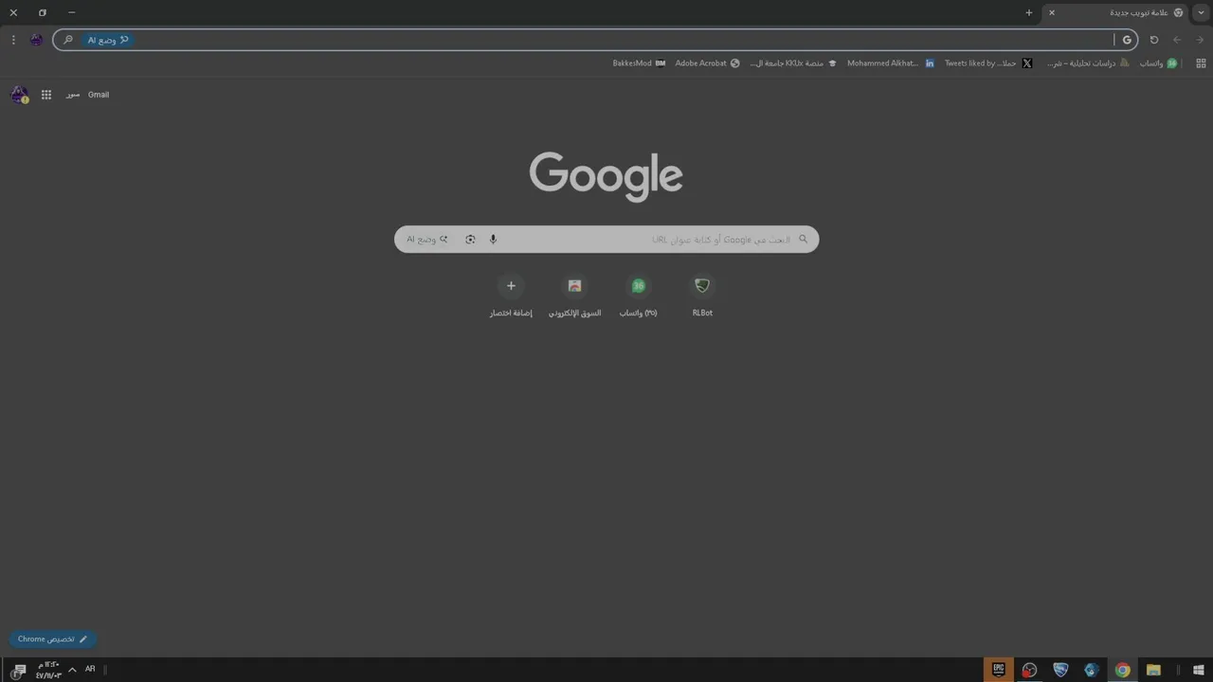Screen dimensions: 1213x682
Task: Click into the Google search box
Action: pyautogui.click(x=606, y=240)
